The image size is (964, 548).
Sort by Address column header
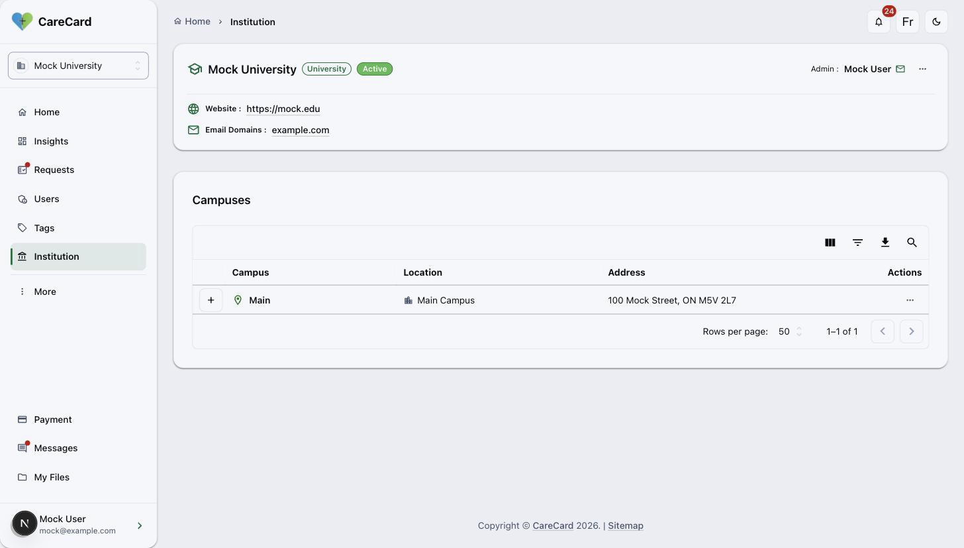tap(626, 272)
